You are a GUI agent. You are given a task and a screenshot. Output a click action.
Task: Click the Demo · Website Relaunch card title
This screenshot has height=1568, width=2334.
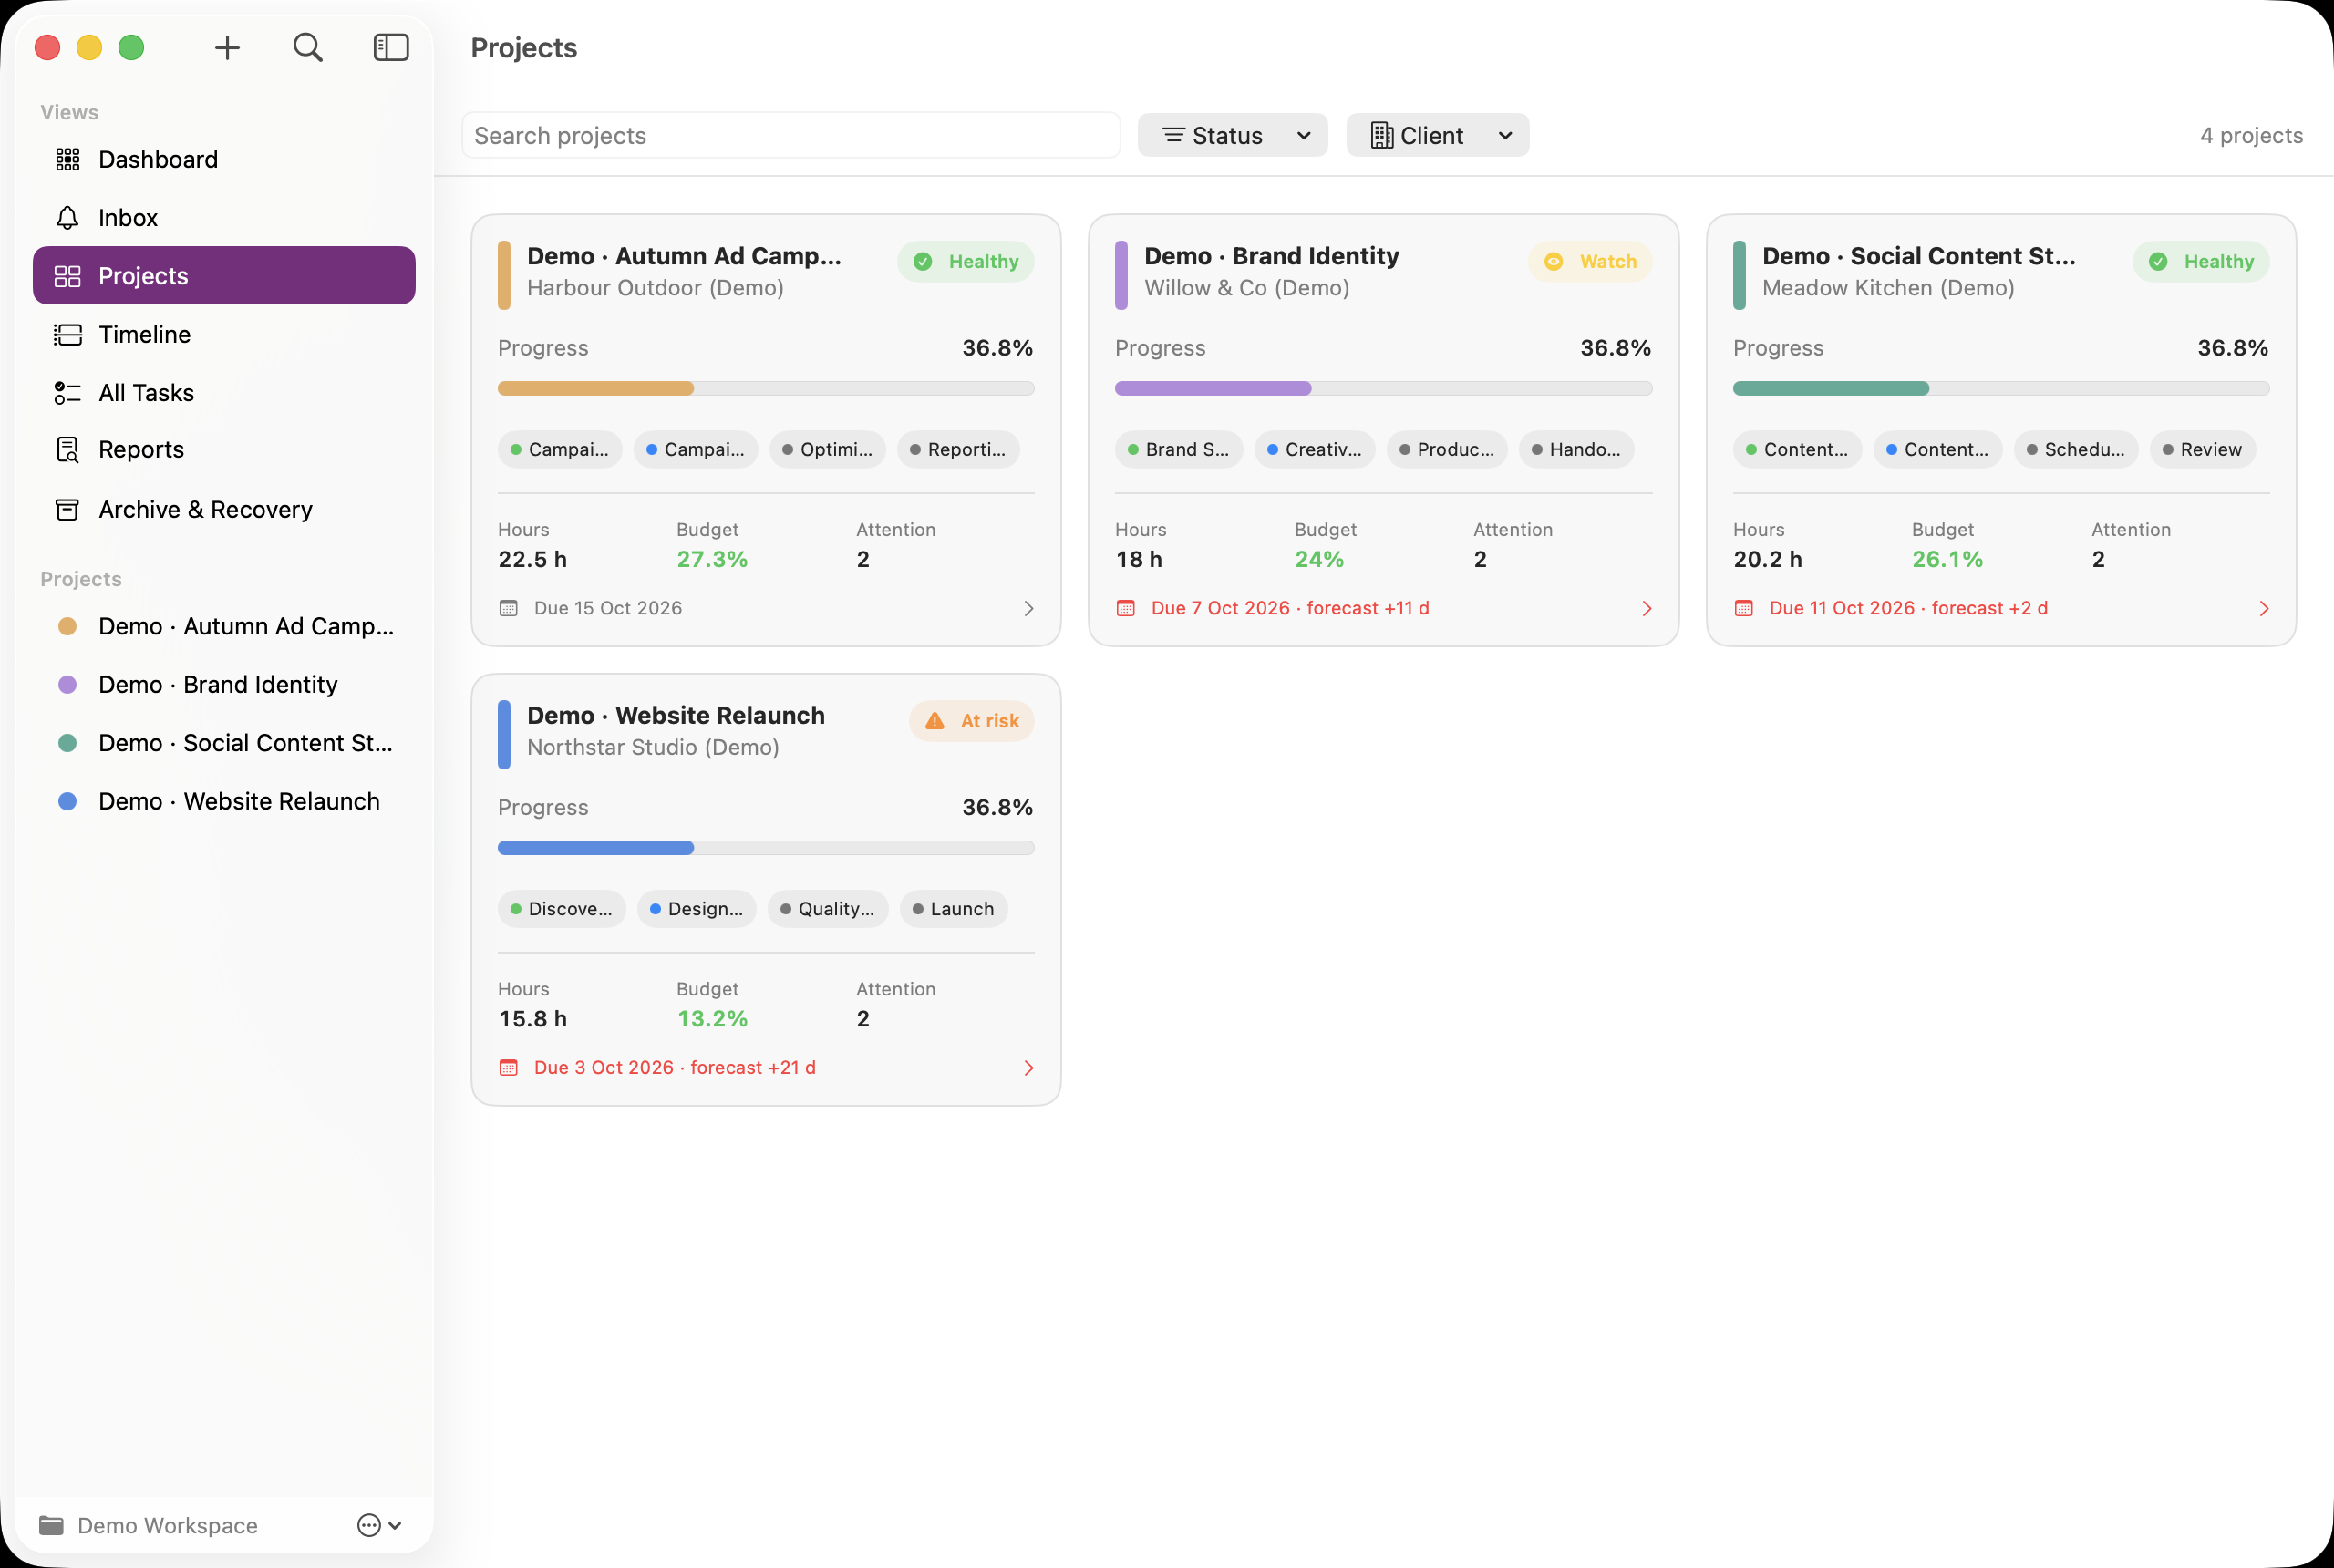pyautogui.click(x=675, y=716)
